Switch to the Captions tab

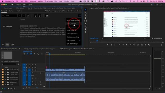pos(12,11)
